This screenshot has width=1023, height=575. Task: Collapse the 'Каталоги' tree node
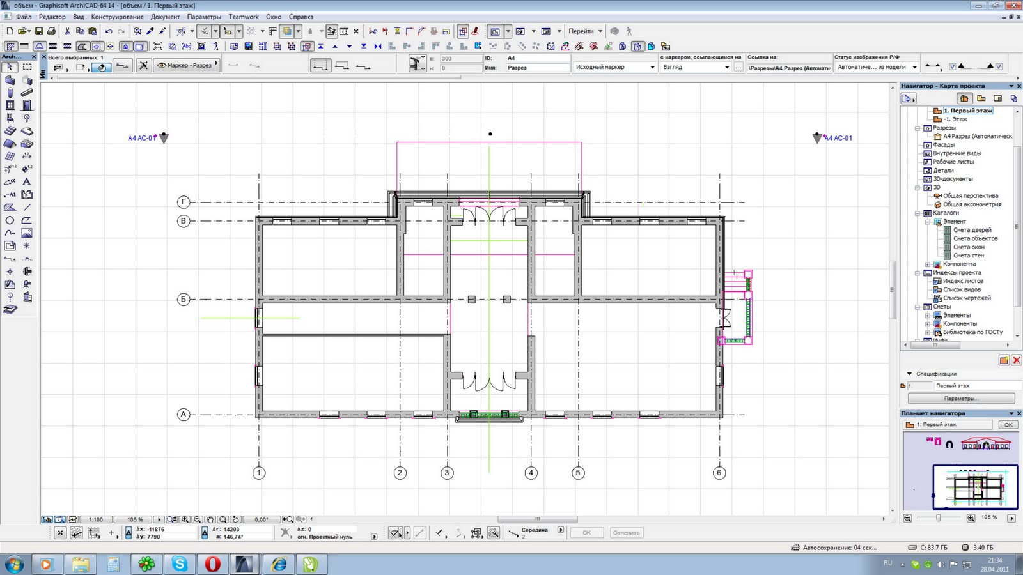pos(918,213)
